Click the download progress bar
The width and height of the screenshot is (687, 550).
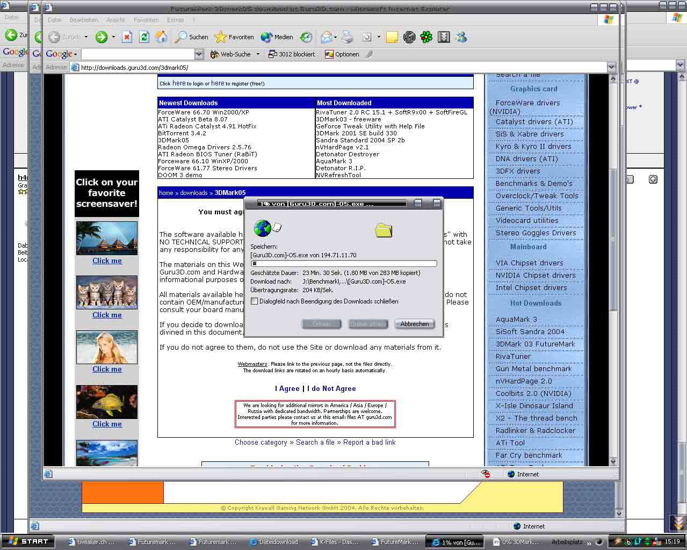[344, 264]
